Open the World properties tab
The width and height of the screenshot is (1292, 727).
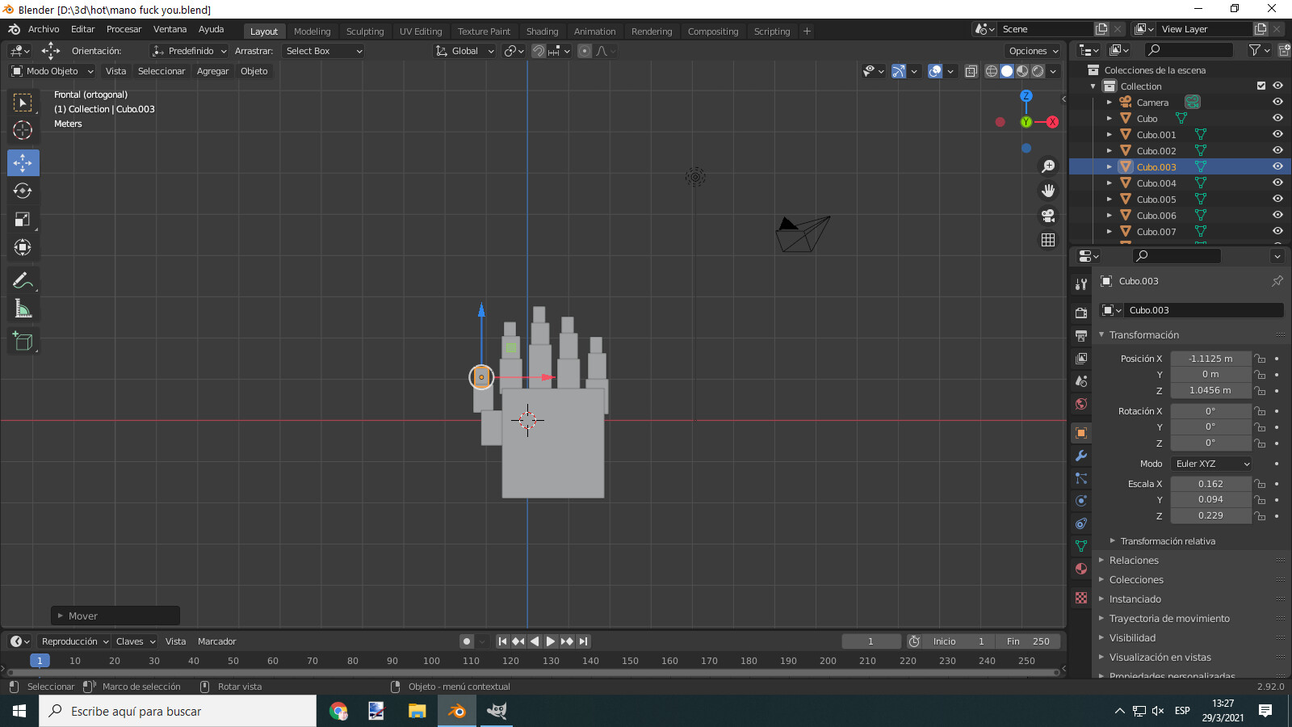click(x=1080, y=404)
